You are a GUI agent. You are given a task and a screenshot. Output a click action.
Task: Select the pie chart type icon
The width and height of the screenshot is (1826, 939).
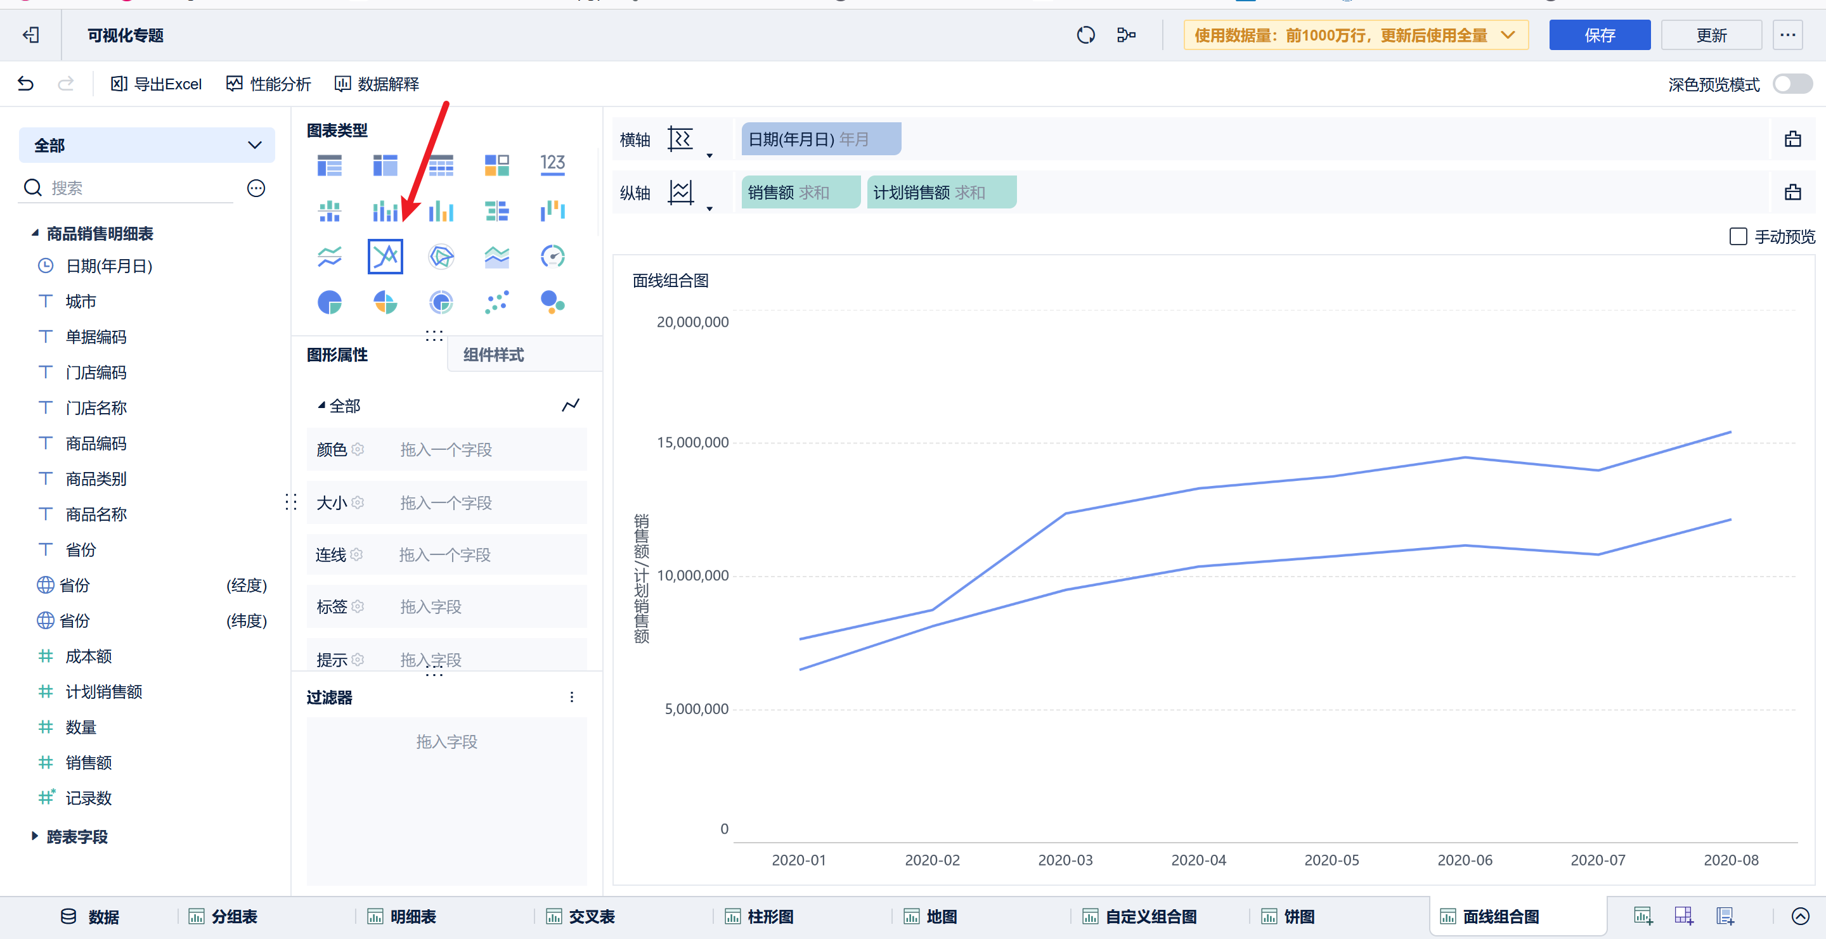pyautogui.click(x=330, y=303)
